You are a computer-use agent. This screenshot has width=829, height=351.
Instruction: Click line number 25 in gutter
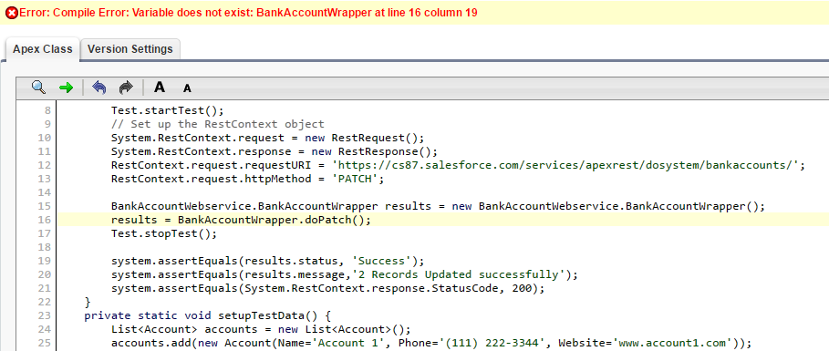[x=45, y=343]
